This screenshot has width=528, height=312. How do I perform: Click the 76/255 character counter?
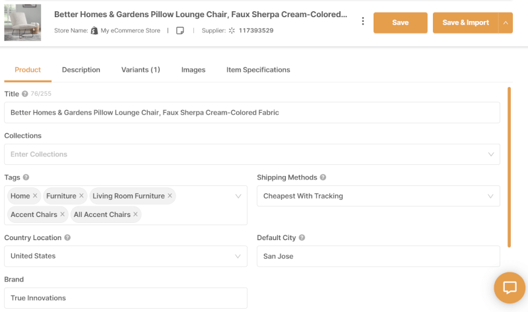pos(41,94)
